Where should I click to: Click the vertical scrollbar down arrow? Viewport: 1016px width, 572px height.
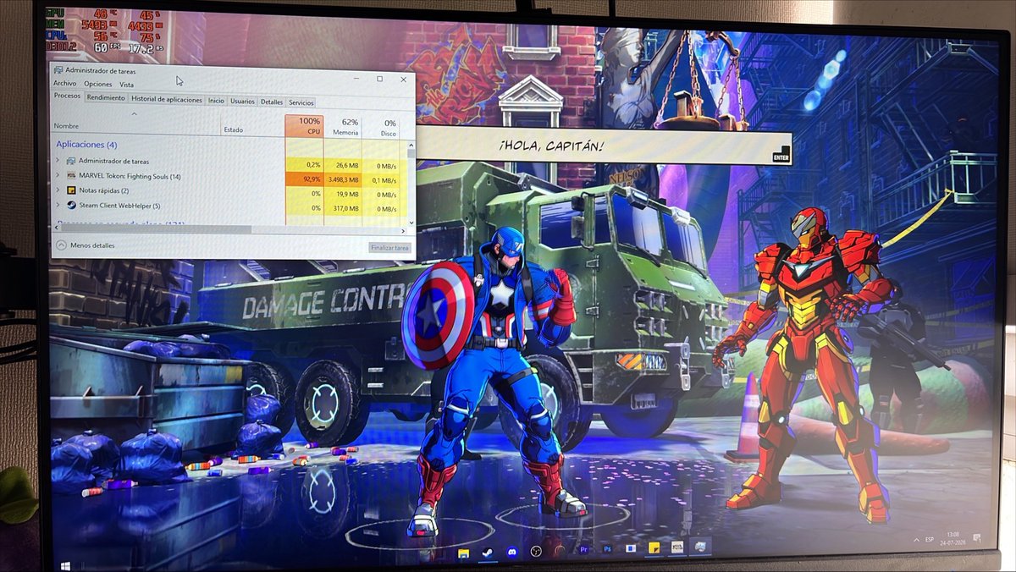411,223
